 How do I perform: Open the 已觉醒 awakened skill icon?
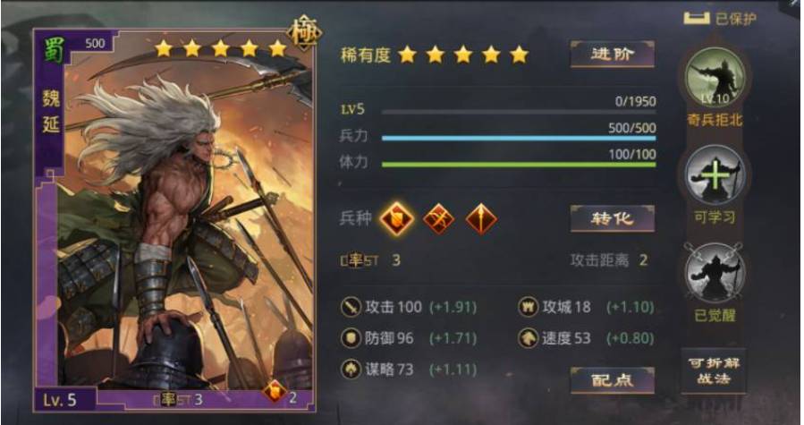(x=715, y=273)
